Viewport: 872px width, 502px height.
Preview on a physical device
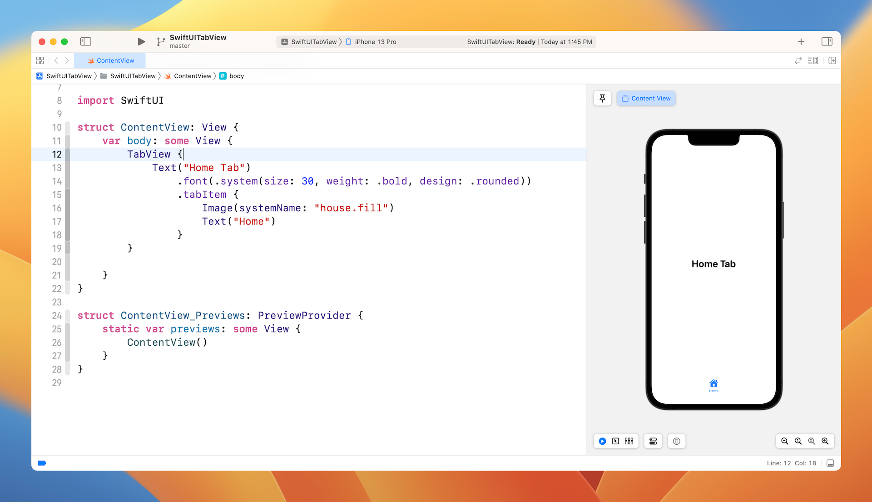[x=676, y=441]
